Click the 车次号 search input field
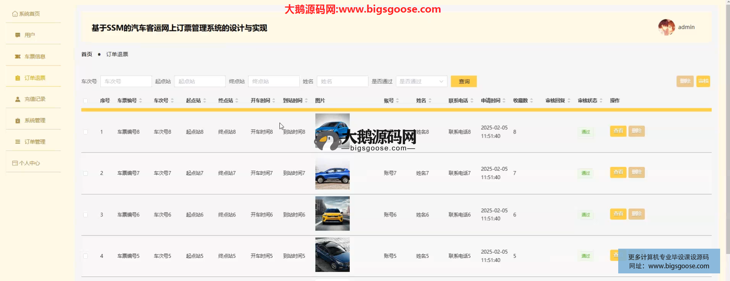 pos(126,81)
